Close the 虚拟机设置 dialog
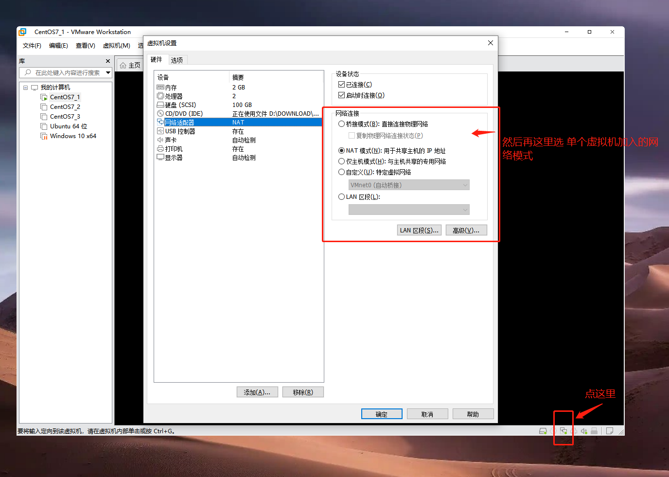 (x=491, y=43)
